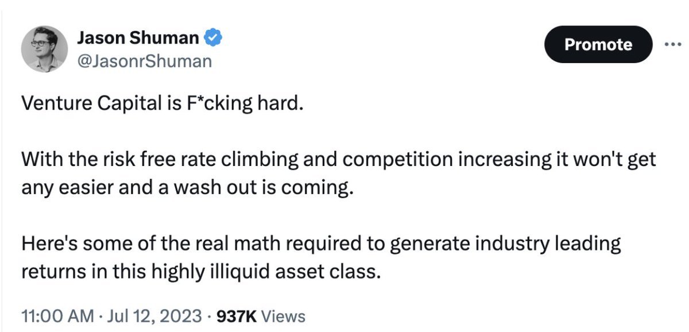Click the "won't get" words in tweet
This screenshot has width=689, height=332.
tap(614, 160)
